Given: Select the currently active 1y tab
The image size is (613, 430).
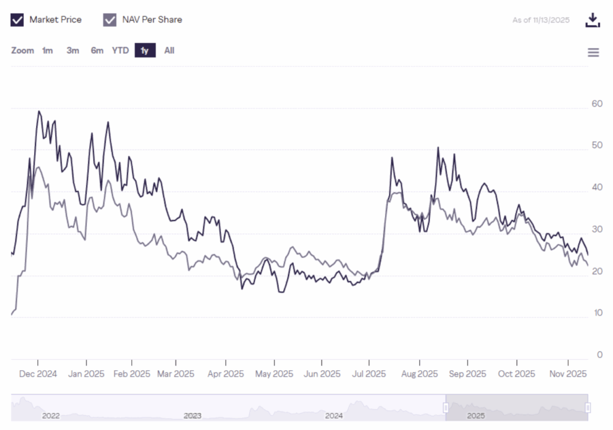Looking at the screenshot, I should tap(144, 50).
